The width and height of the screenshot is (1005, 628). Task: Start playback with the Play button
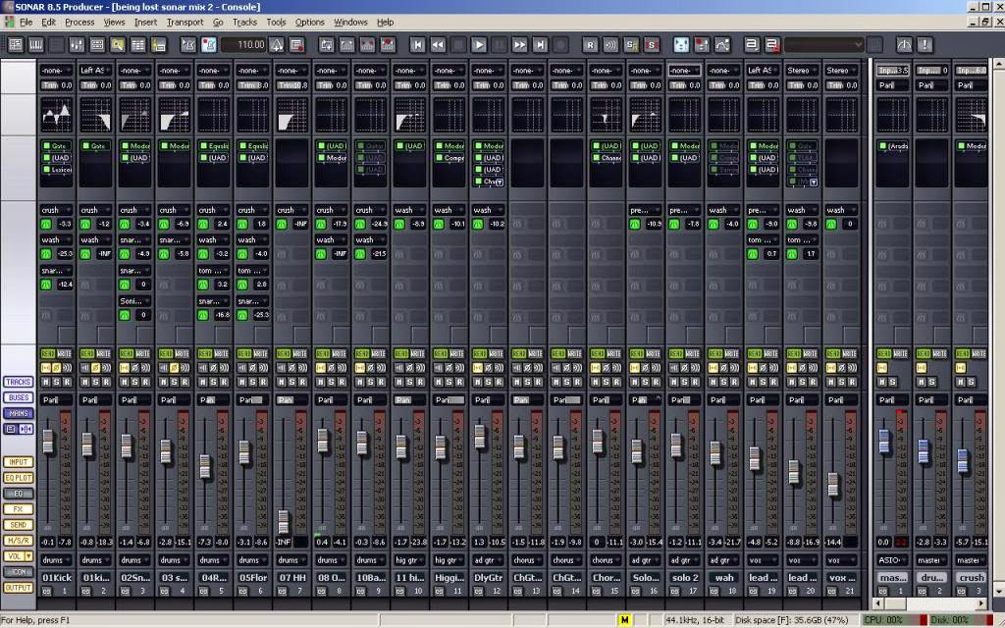(x=479, y=44)
